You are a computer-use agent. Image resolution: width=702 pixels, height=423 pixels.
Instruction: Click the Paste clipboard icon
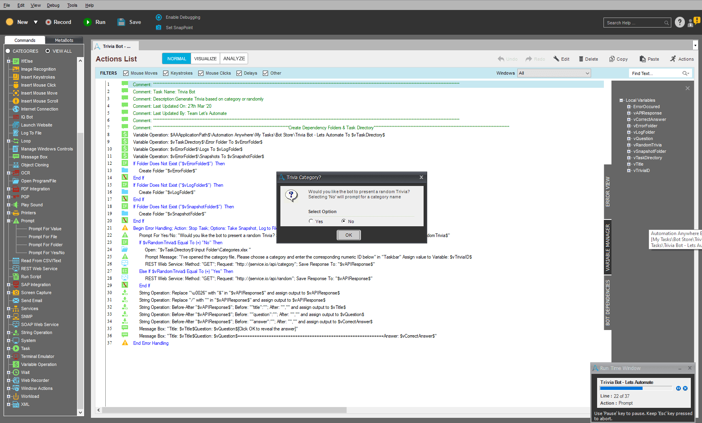[643, 59]
